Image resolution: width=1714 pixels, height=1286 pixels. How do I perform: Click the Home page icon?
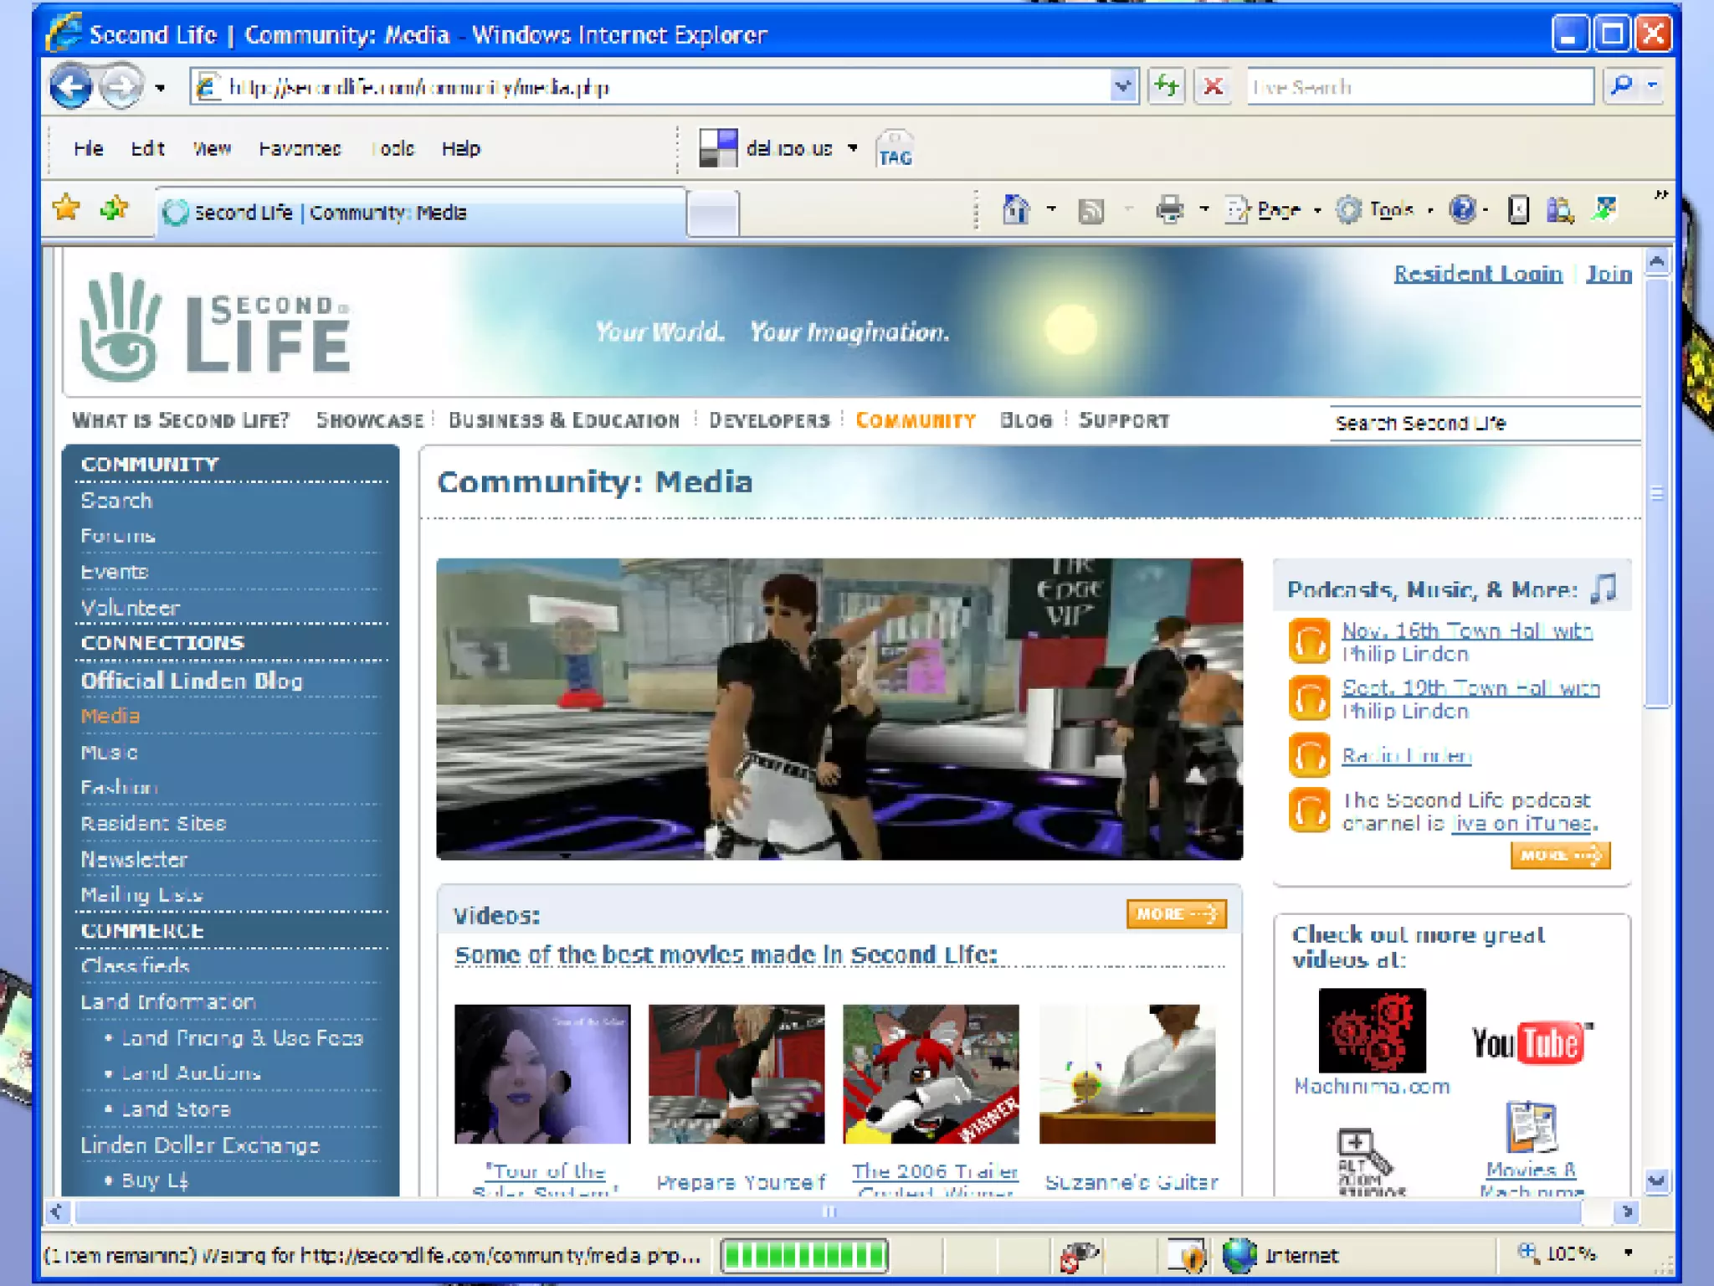pos(1015,209)
